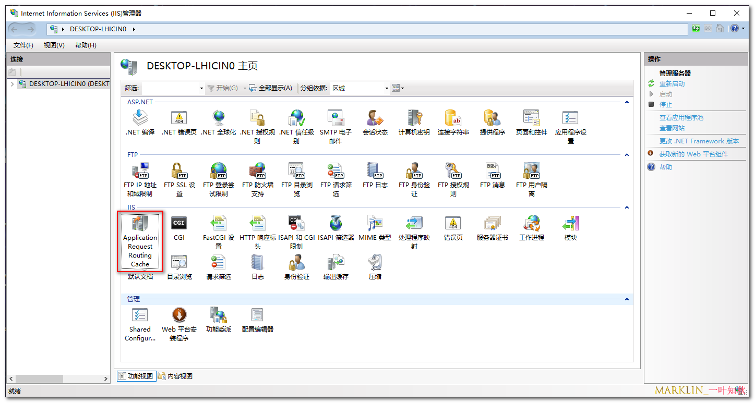755x403 pixels.
Task: Collapse the ASP.NET group section
Action: pyautogui.click(x=627, y=102)
